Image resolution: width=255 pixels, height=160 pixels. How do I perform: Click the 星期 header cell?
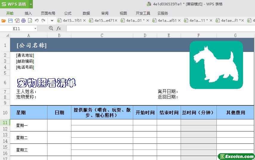(29, 113)
